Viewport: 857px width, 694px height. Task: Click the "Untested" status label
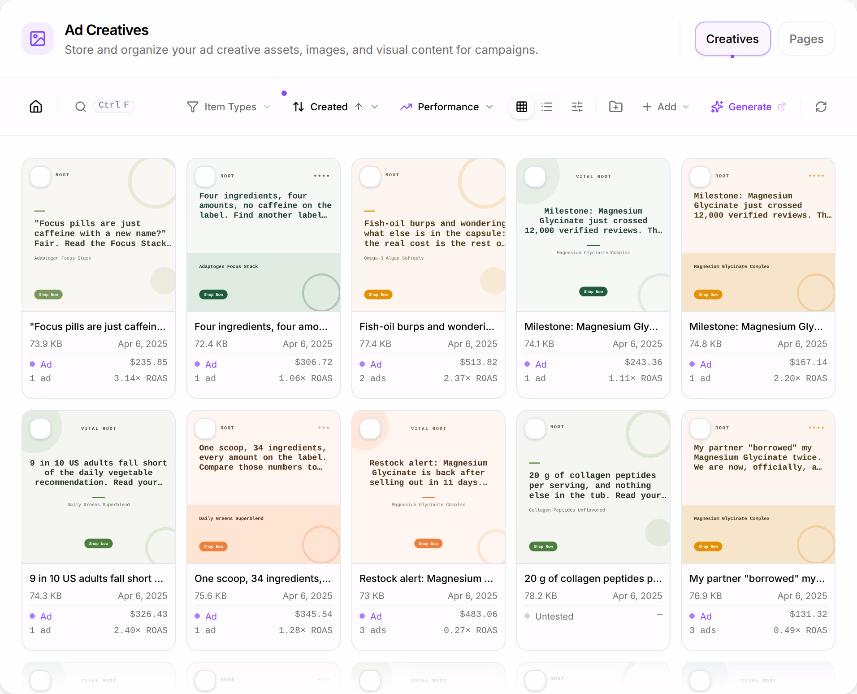(x=554, y=616)
